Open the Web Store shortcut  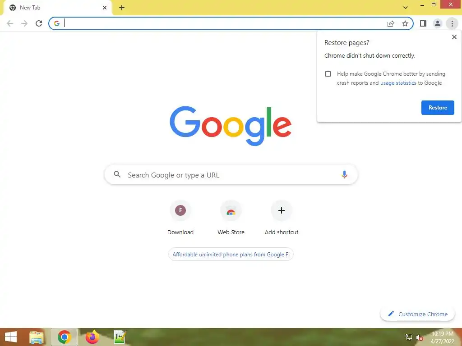[x=231, y=218]
